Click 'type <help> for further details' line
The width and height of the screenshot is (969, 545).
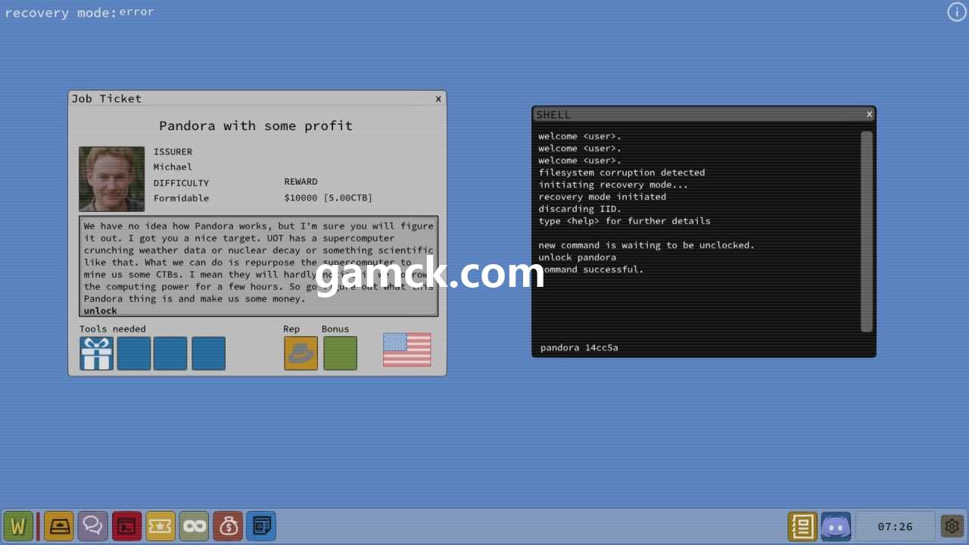625,221
